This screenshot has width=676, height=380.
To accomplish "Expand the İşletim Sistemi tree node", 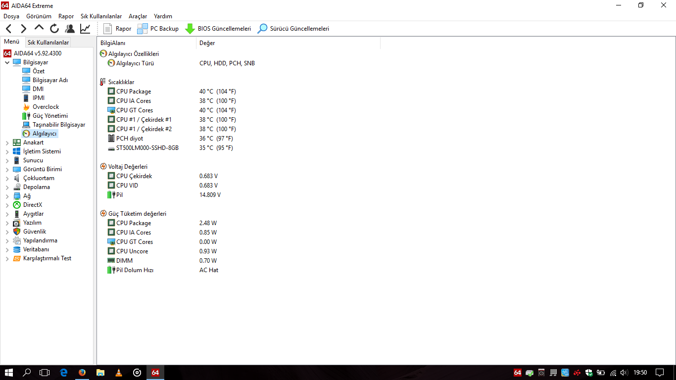I will tap(7, 151).
